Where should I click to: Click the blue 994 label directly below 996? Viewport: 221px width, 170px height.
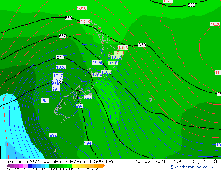point(79,106)
